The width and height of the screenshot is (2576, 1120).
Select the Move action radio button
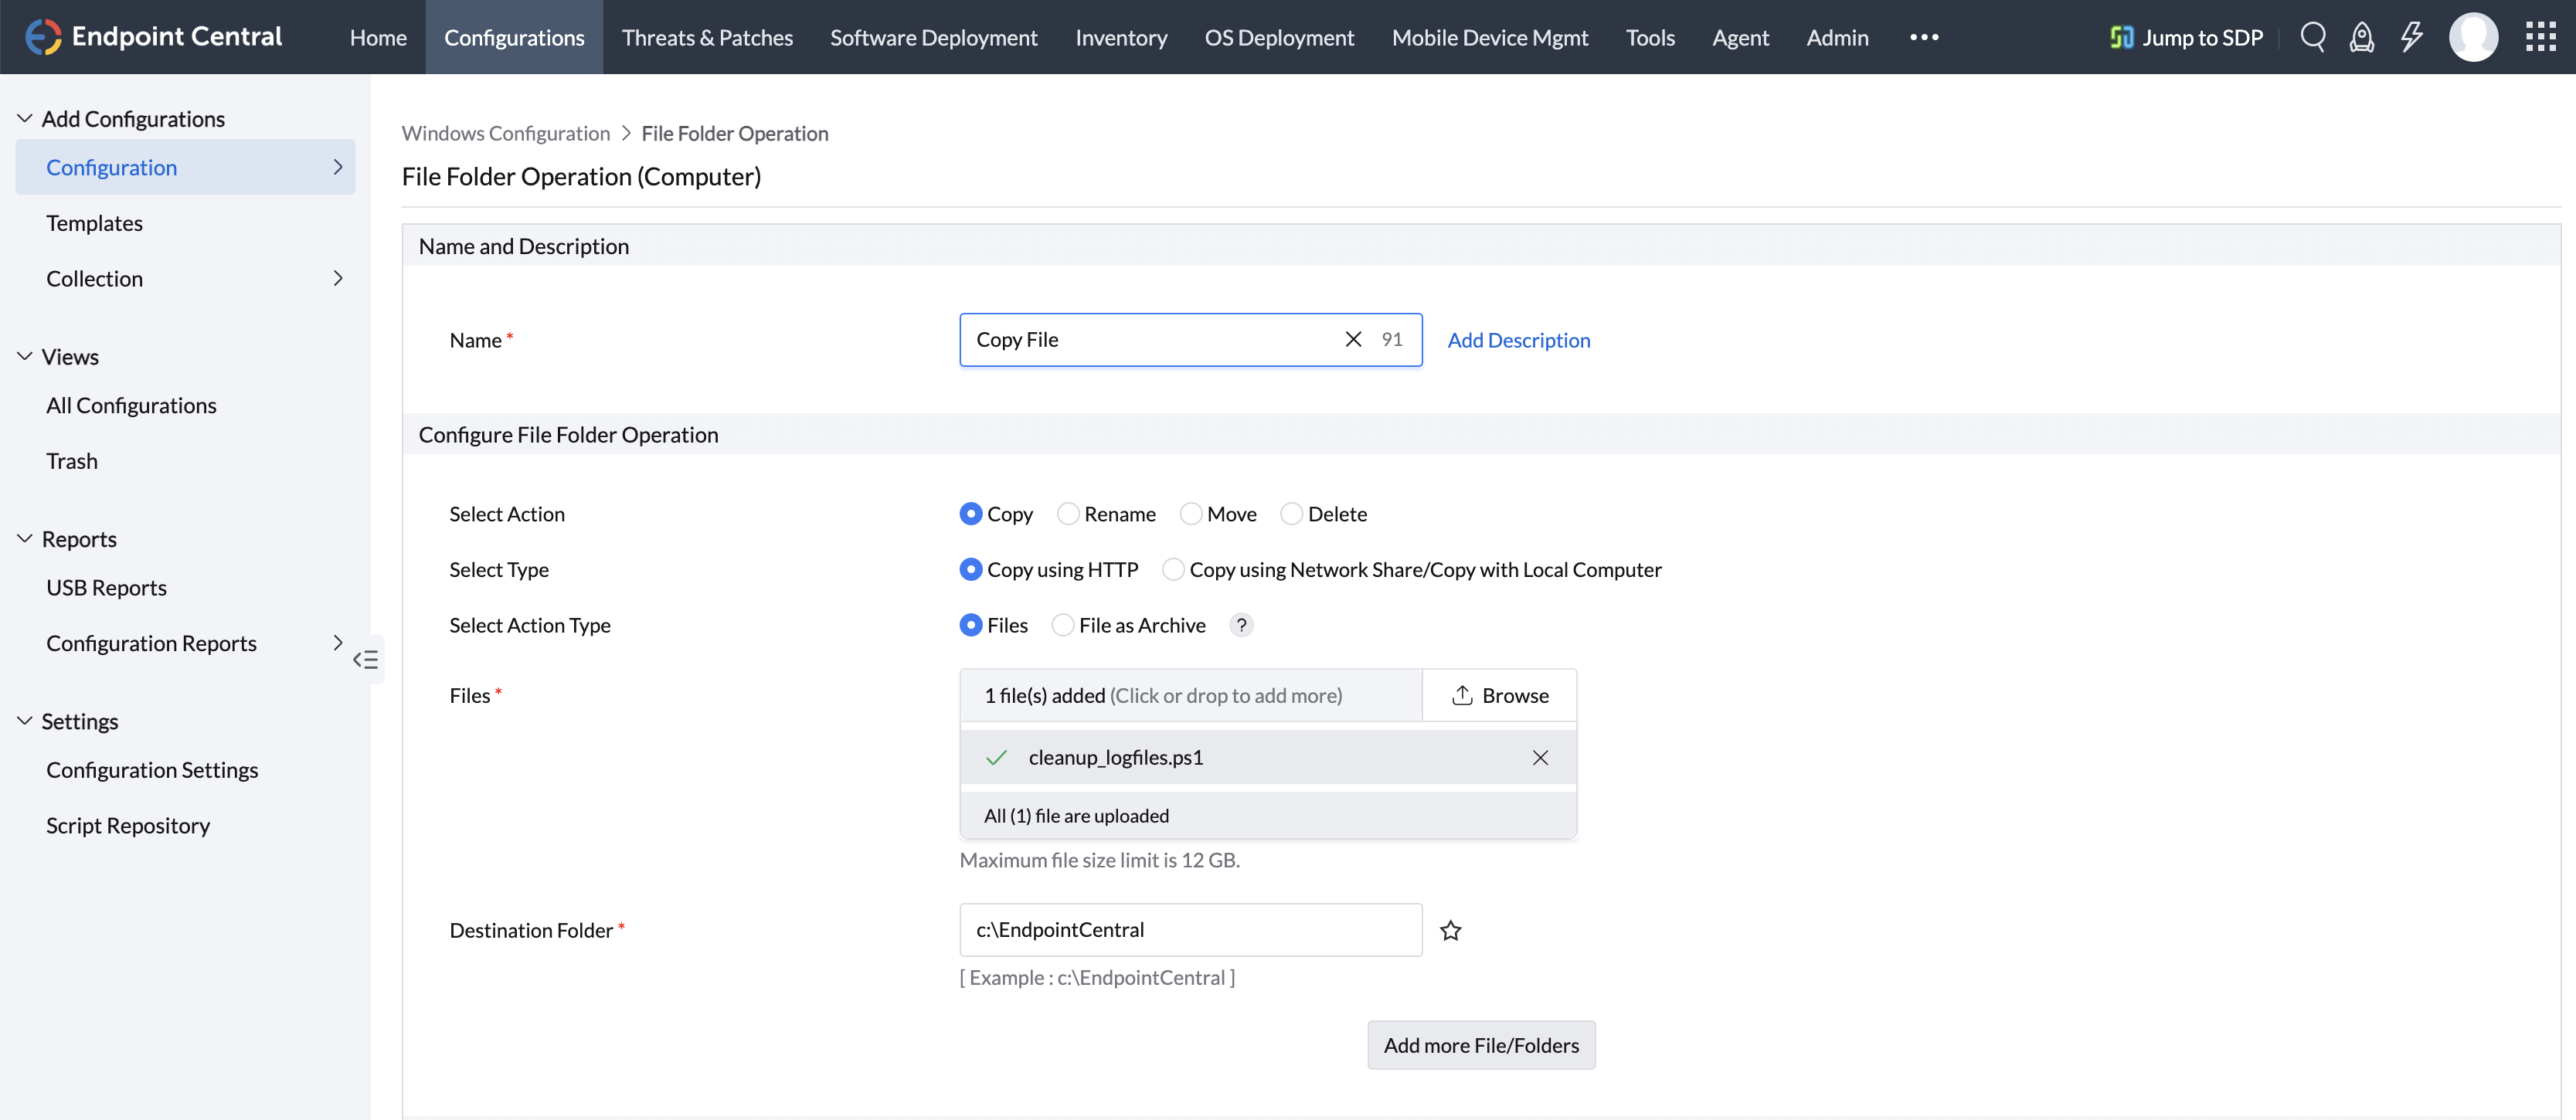(x=1191, y=514)
